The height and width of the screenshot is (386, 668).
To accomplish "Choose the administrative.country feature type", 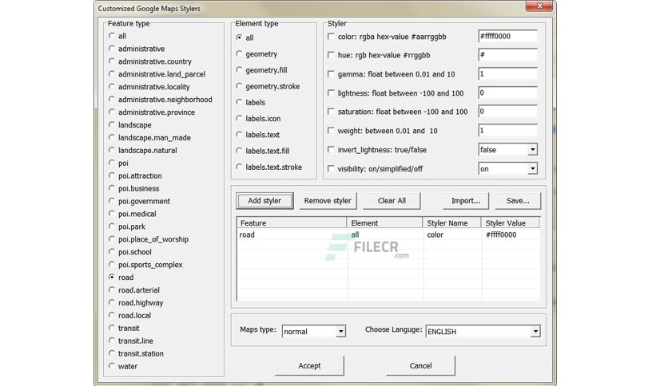I will coord(112,61).
